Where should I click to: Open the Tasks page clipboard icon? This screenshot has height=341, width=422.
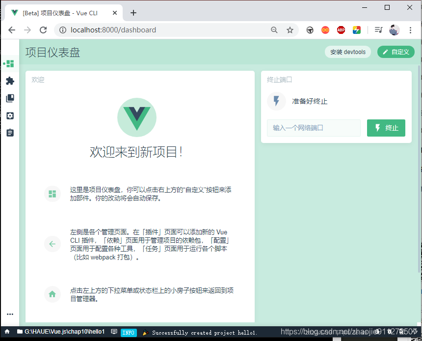10,133
